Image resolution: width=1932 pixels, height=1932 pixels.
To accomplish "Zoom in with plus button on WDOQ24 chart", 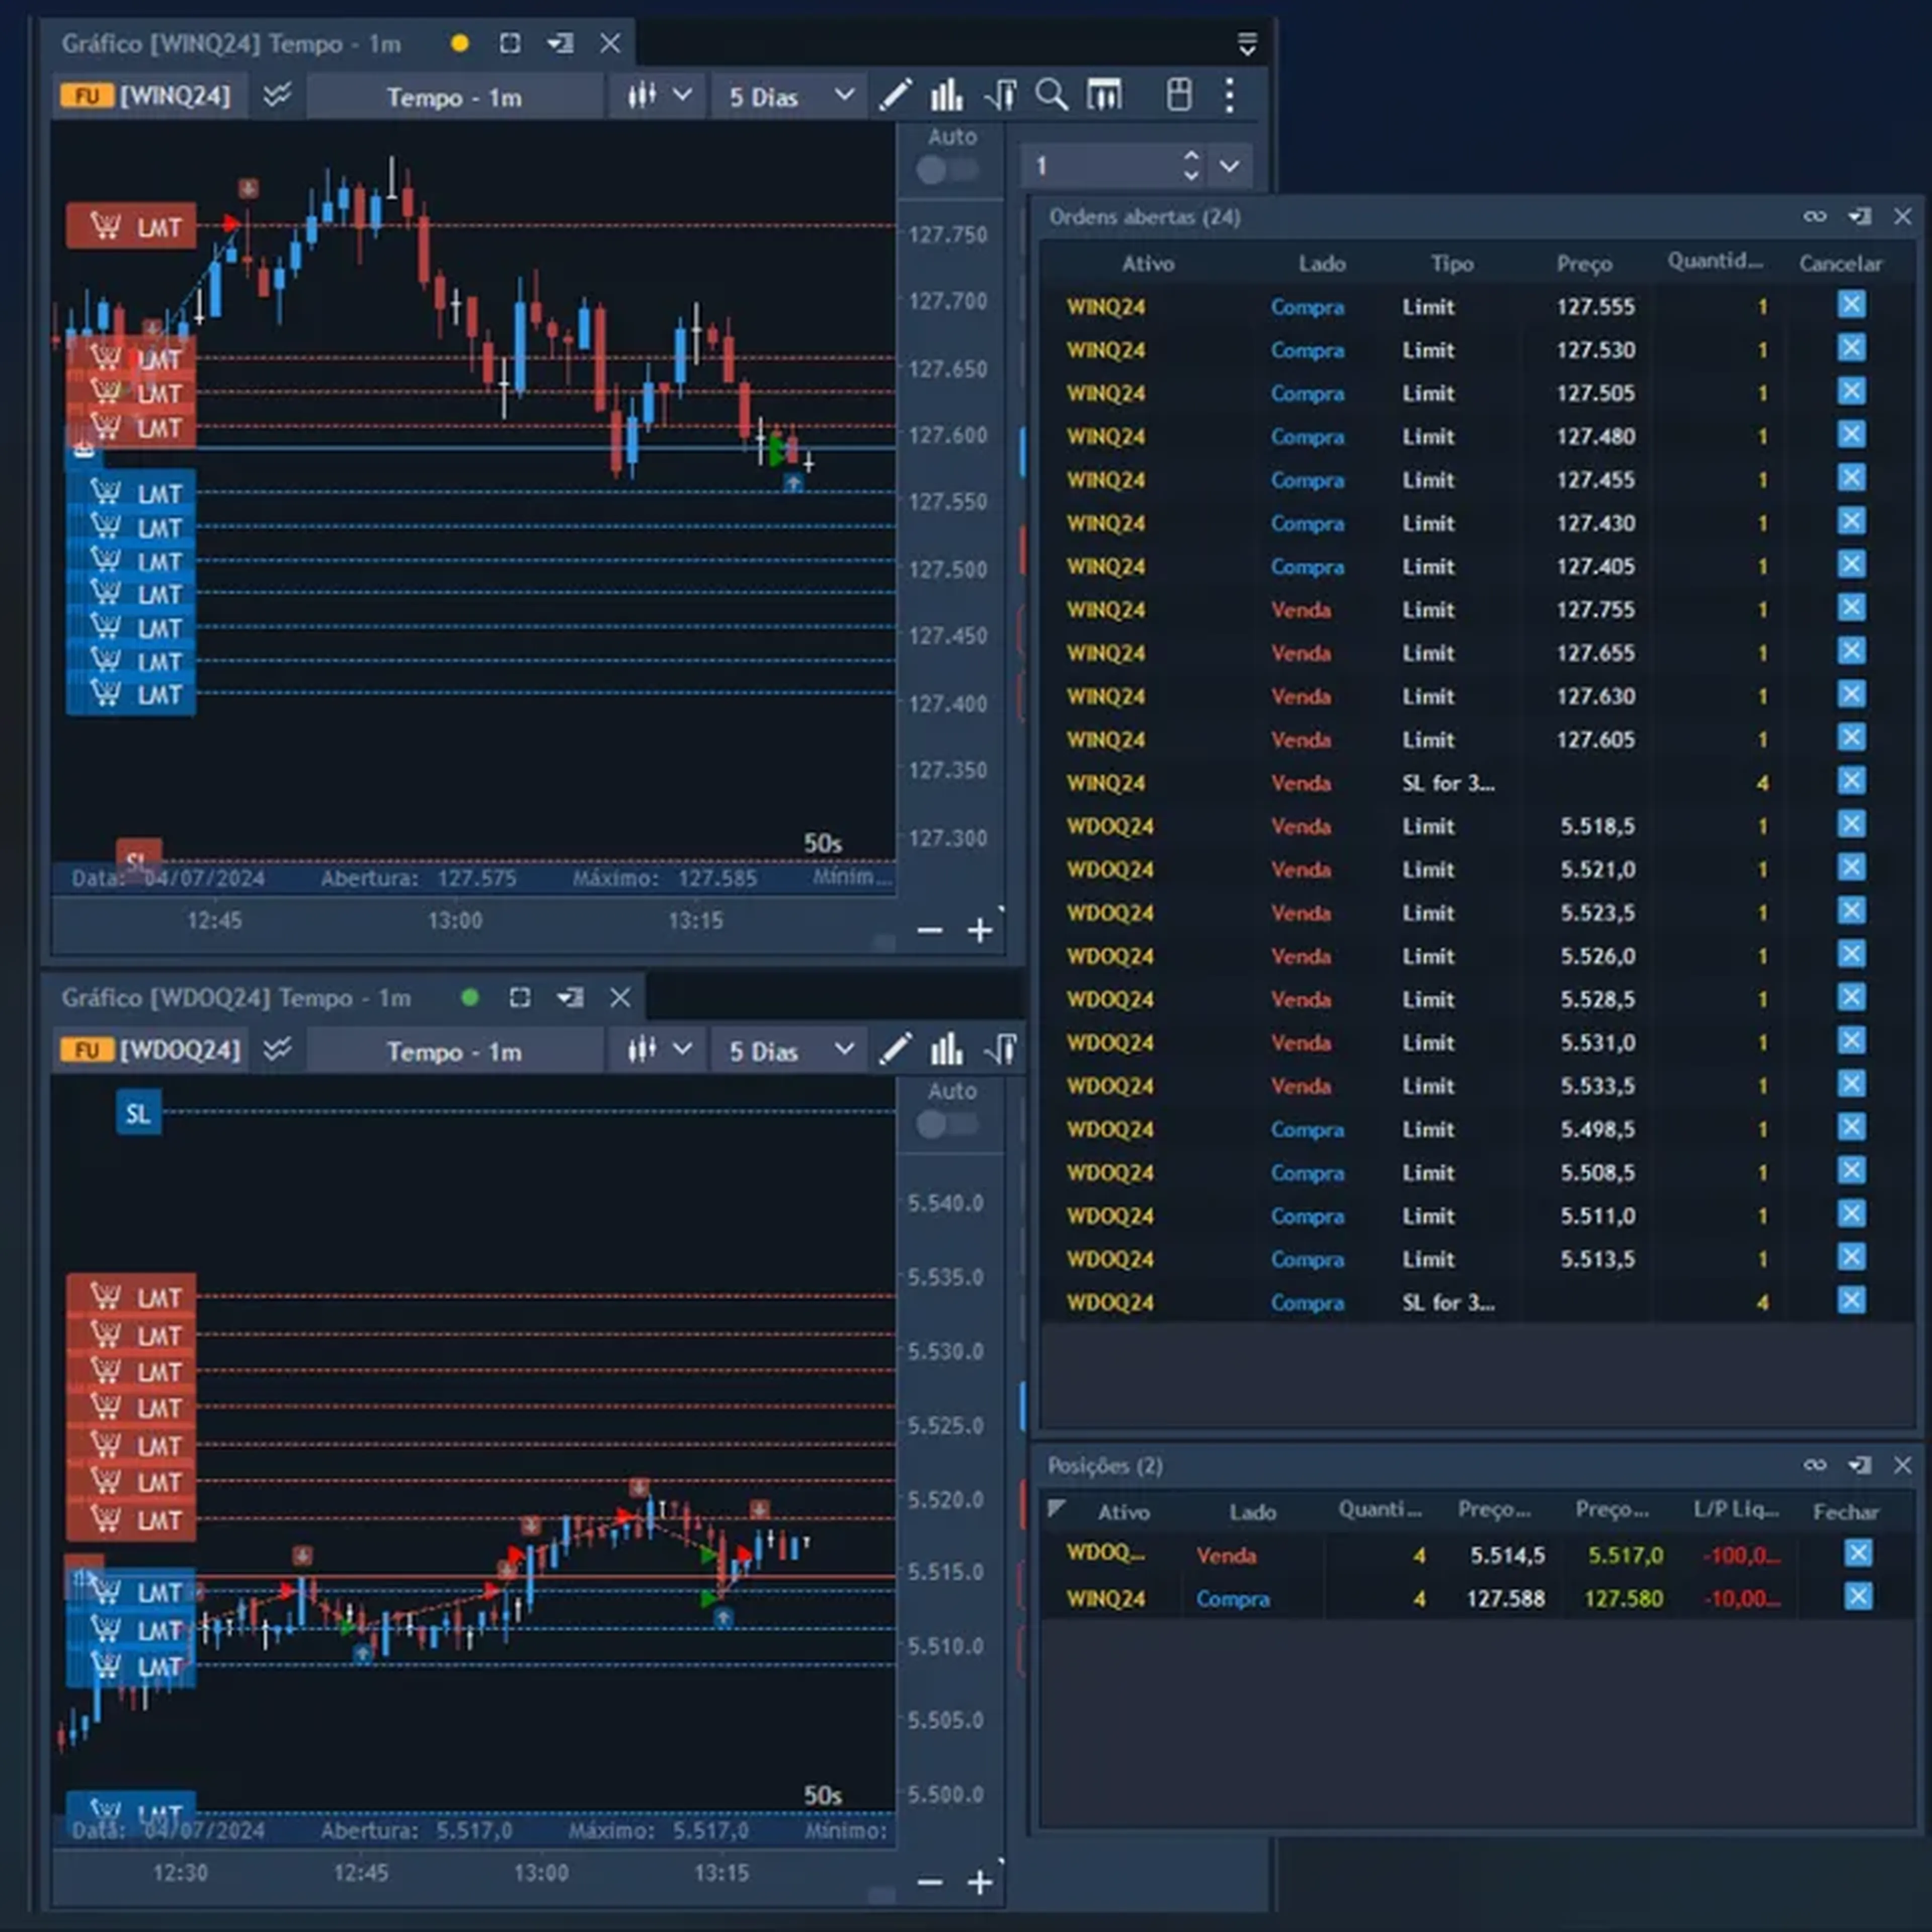I will pos(979,1883).
